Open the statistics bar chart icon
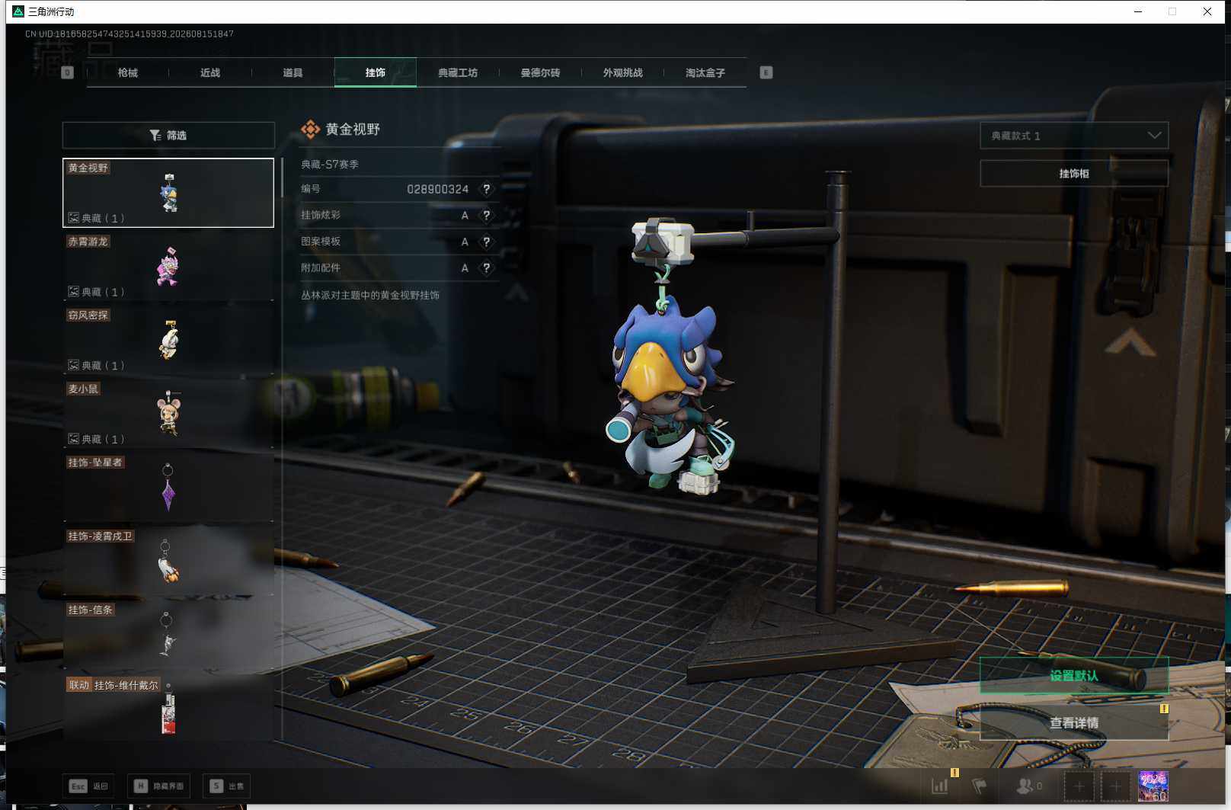 (940, 786)
